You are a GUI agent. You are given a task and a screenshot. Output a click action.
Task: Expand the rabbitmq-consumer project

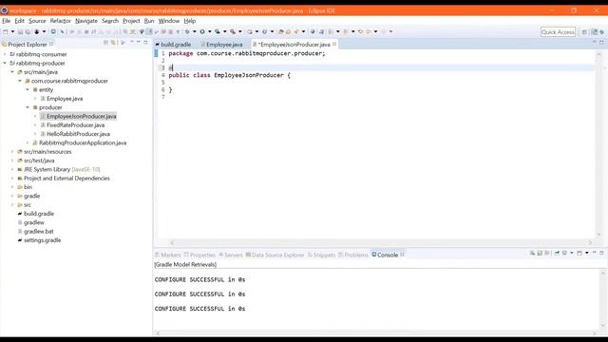point(5,54)
